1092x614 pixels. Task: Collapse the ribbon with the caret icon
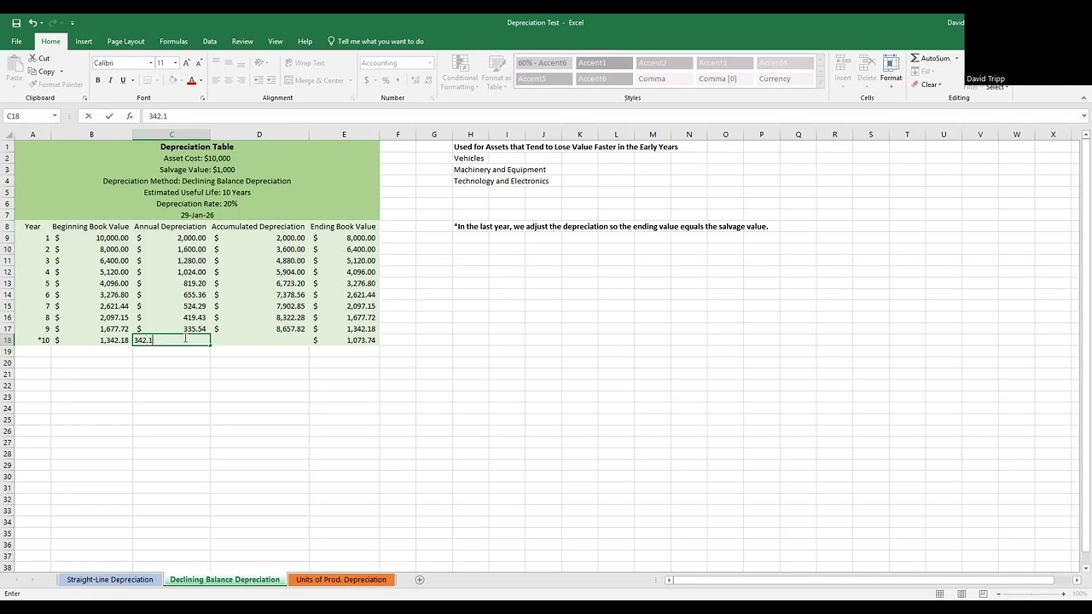pos(1084,98)
